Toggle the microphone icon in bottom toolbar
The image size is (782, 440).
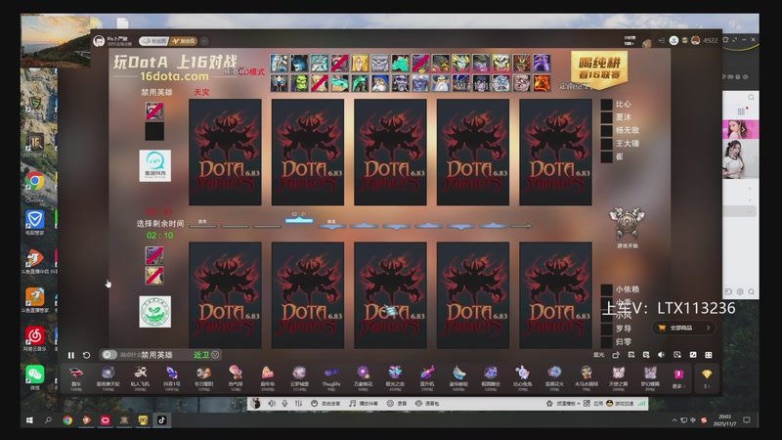click(284, 403)
